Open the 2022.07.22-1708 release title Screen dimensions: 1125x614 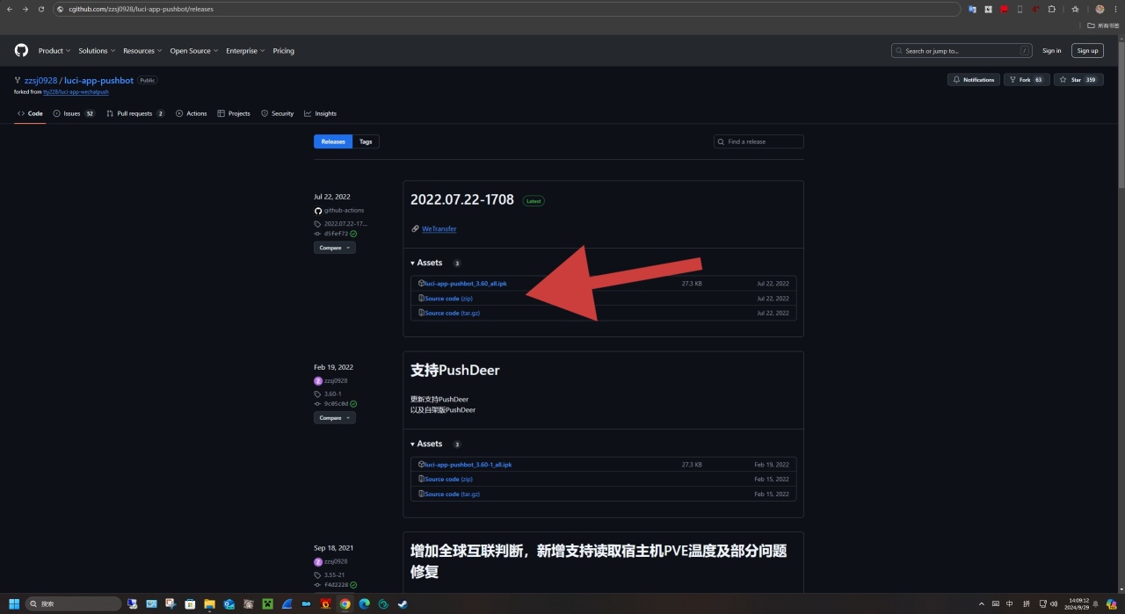pos(462,200)
